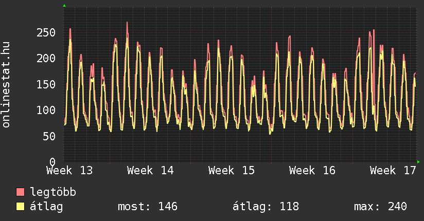424x221 pixels.
Task: Click the Week 14 axis label
Action: click(150, 170)
